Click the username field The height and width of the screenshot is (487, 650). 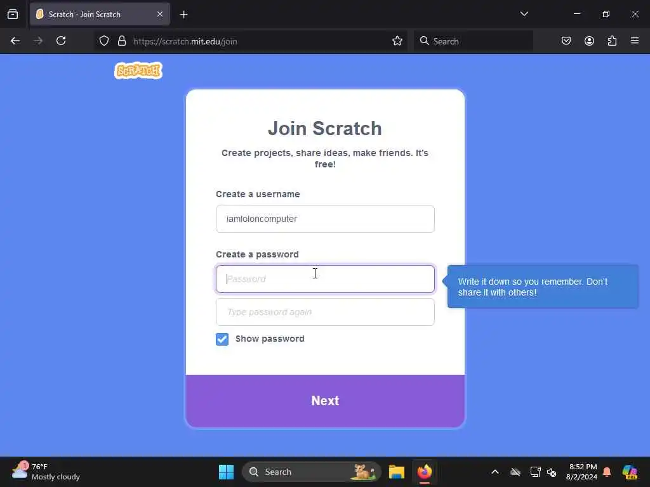point(325,219)
